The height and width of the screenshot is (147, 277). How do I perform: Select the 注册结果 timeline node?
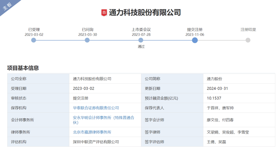(x=248, y=40)
